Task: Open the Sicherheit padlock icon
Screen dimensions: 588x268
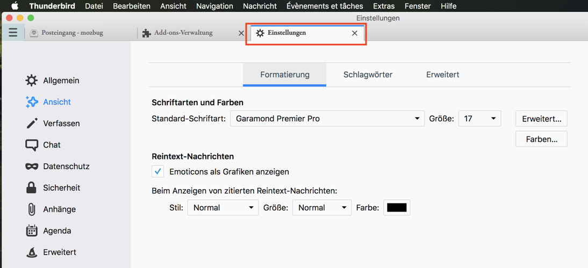Action: 32,188
